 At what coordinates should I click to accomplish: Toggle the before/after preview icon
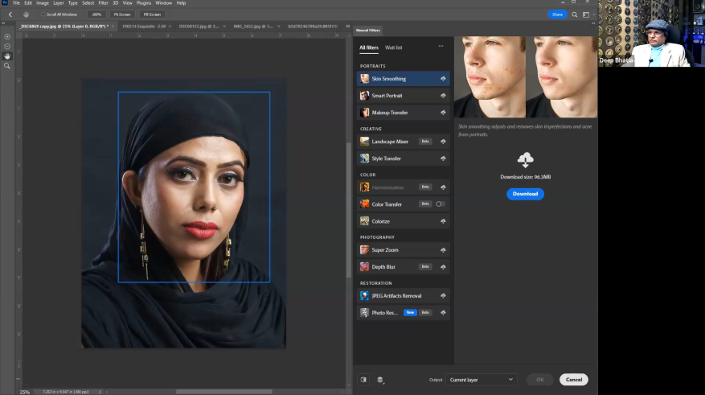tap(364, 380)
